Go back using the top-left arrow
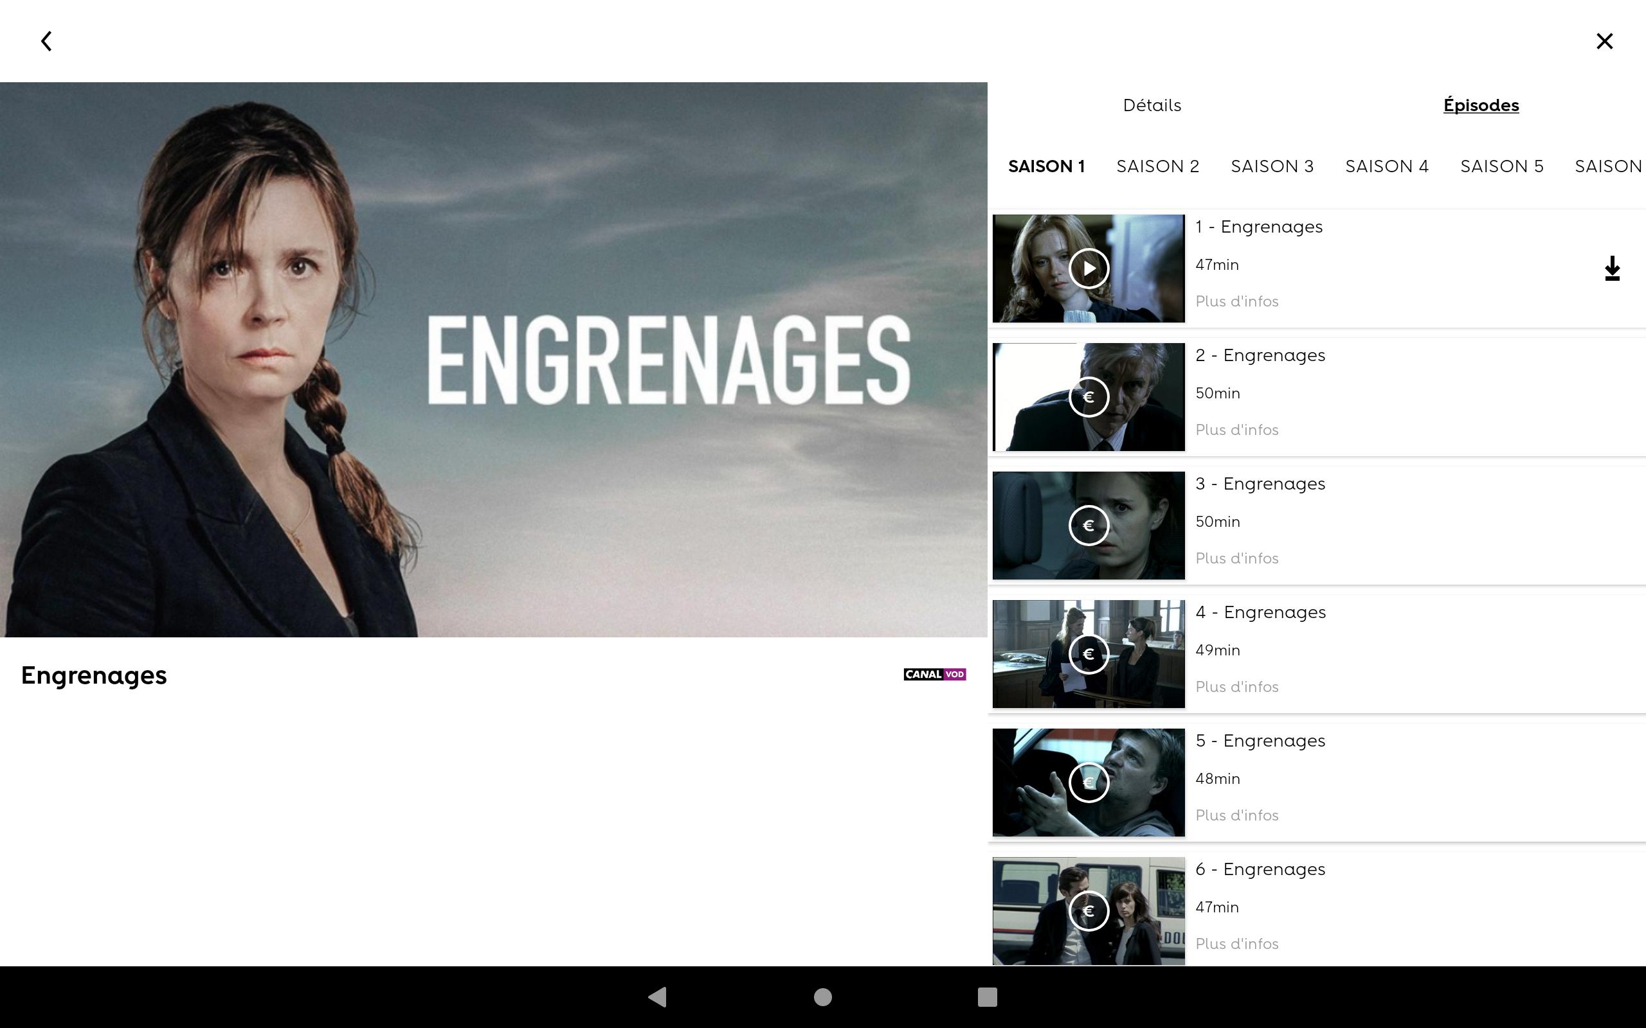 (x=46, y=40)
